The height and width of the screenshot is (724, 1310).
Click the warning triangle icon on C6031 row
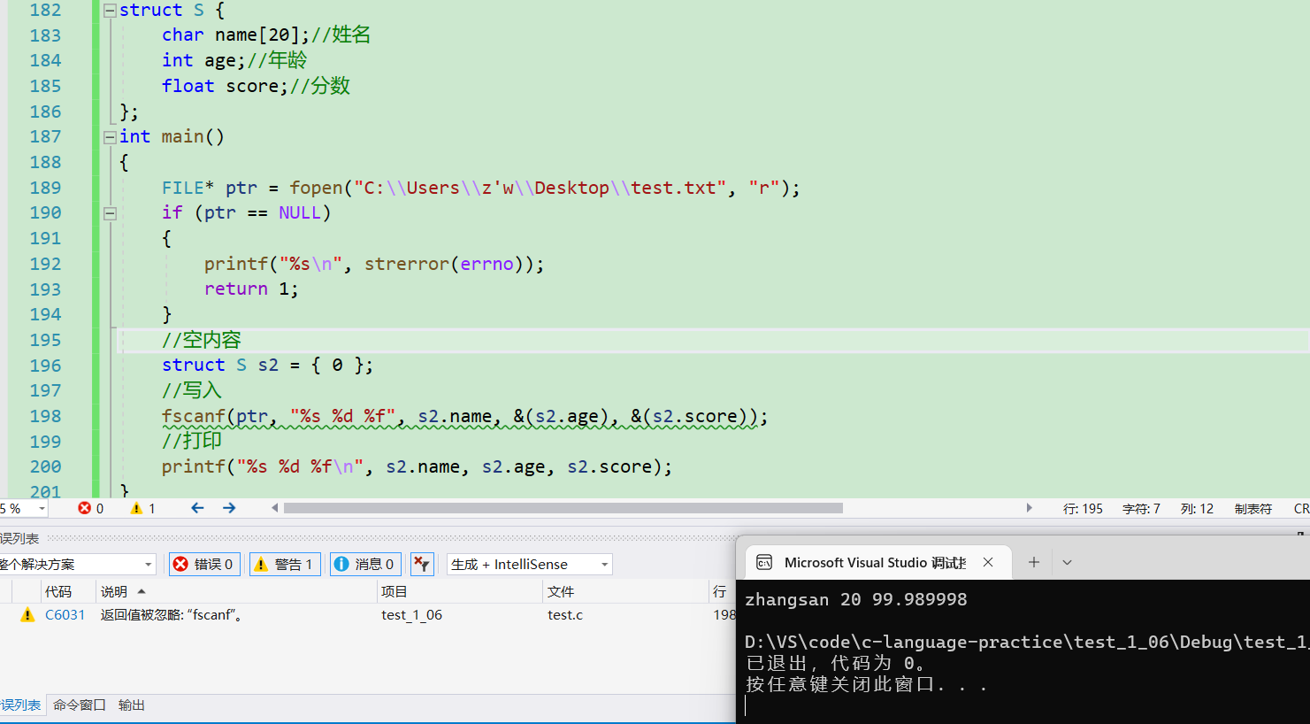click(27, 615)
